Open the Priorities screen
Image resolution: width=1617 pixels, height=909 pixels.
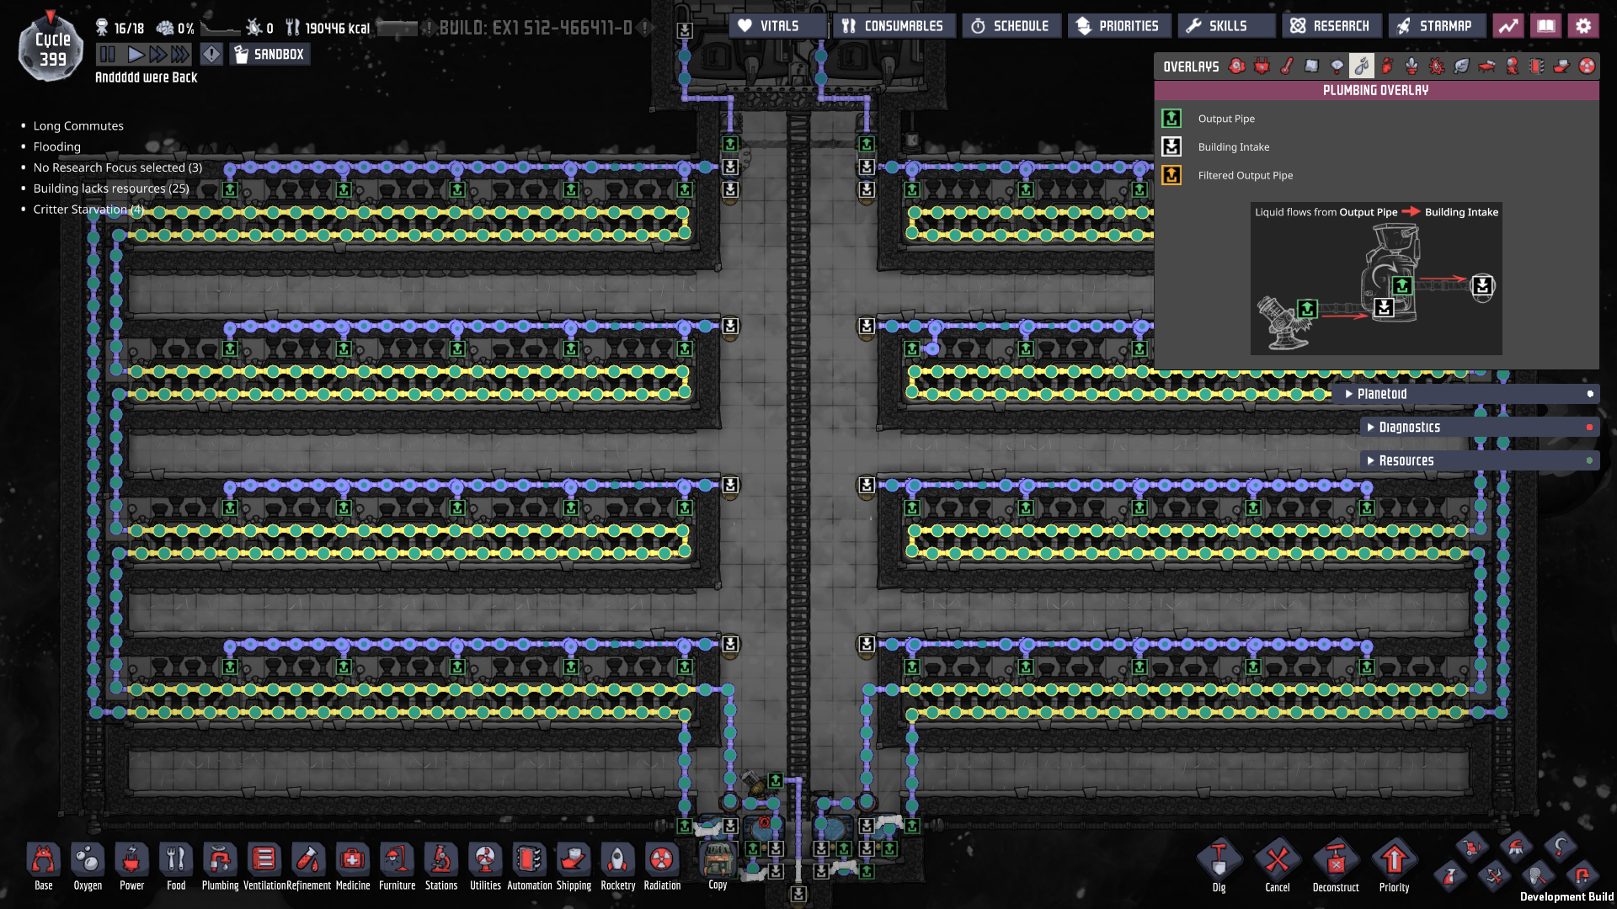1118,26
